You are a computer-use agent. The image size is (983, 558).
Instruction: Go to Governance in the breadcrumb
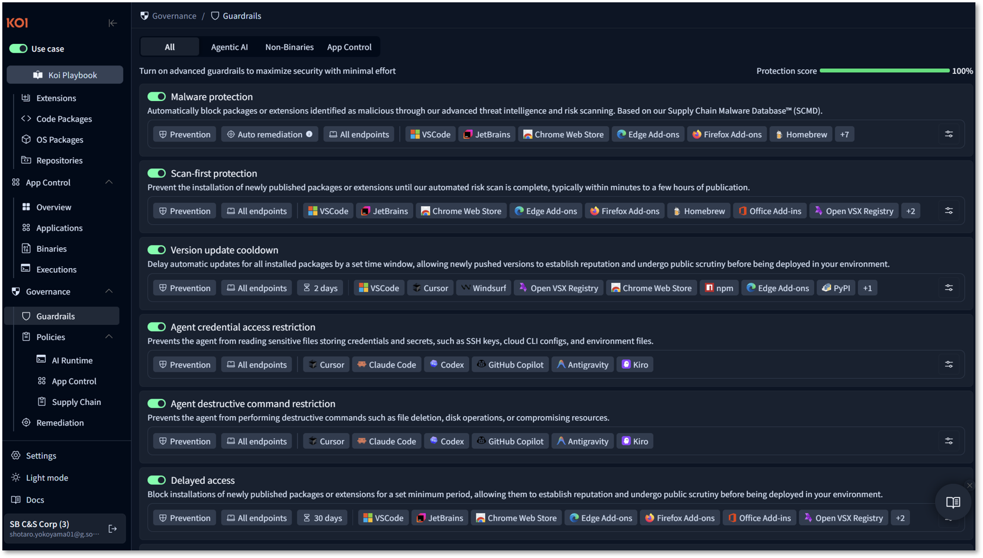(x=174, y=16)
